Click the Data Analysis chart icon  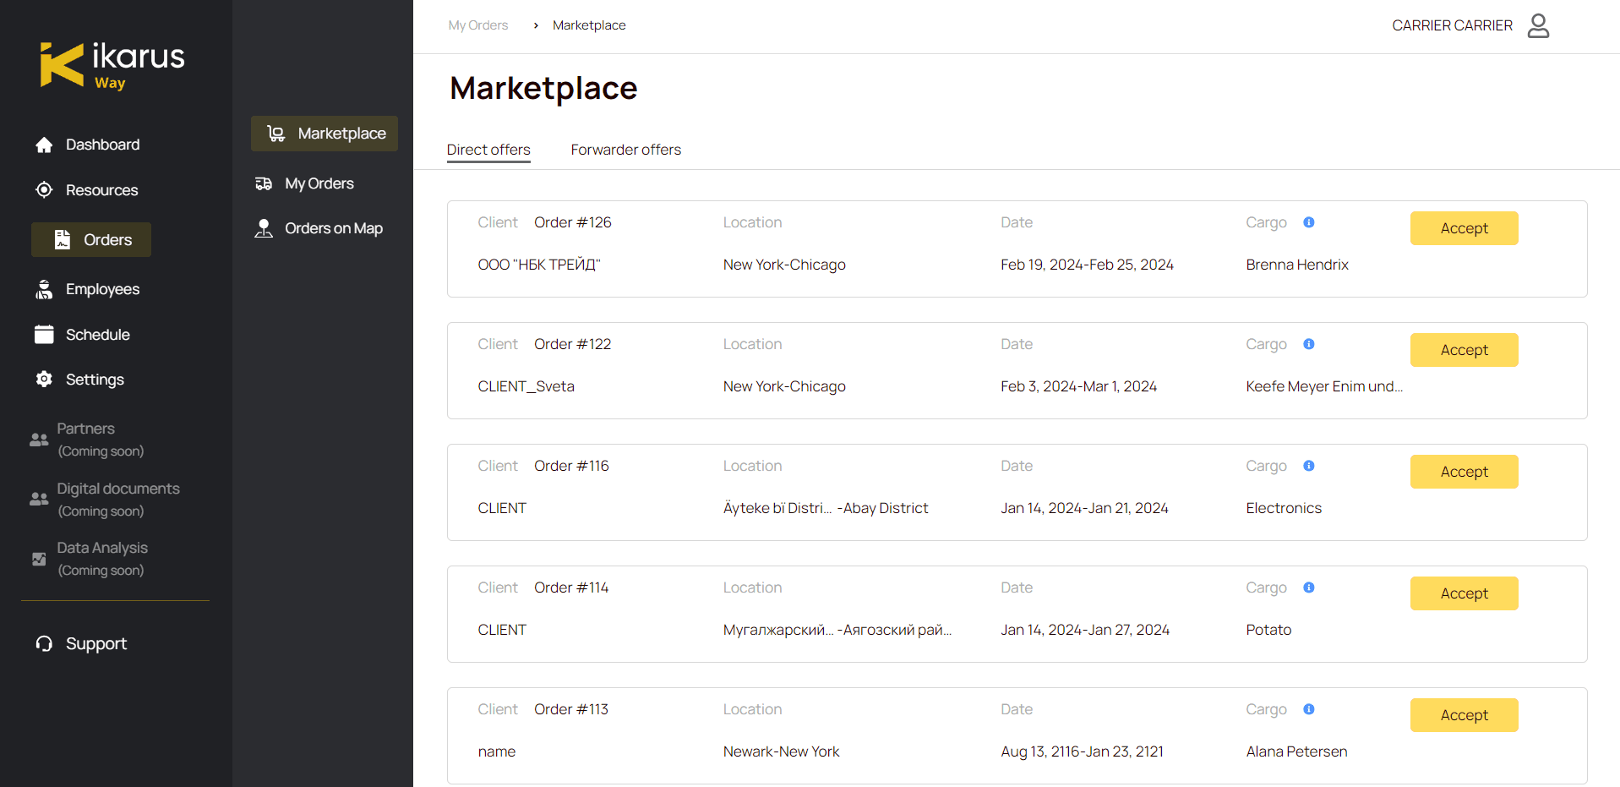[x=39, y=559]
